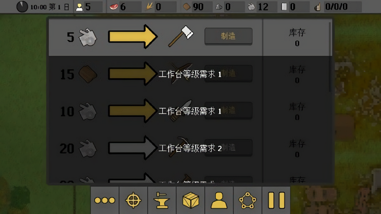Click the '10:00 第 1 日' day text
The width and height of the screenshot is (381, 214).
click(x=50, y=7)
